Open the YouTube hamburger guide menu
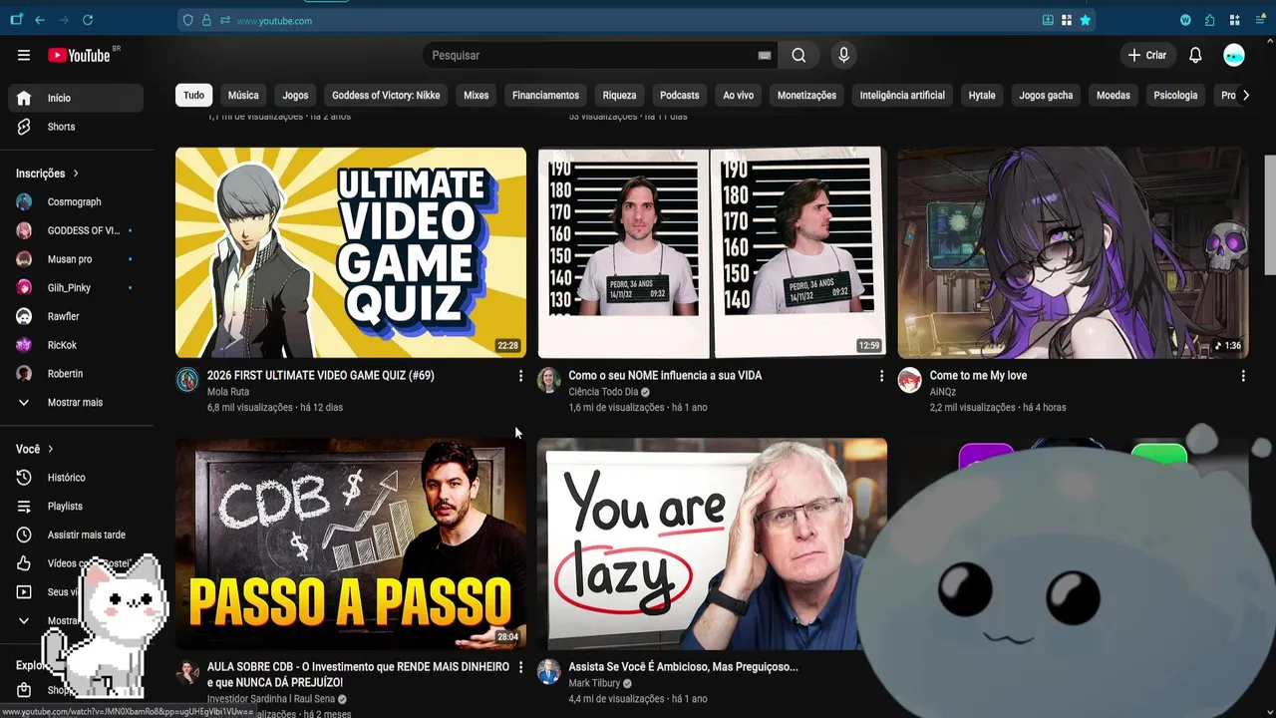This screenshot has width=1276, height=718. pos(24,56)
